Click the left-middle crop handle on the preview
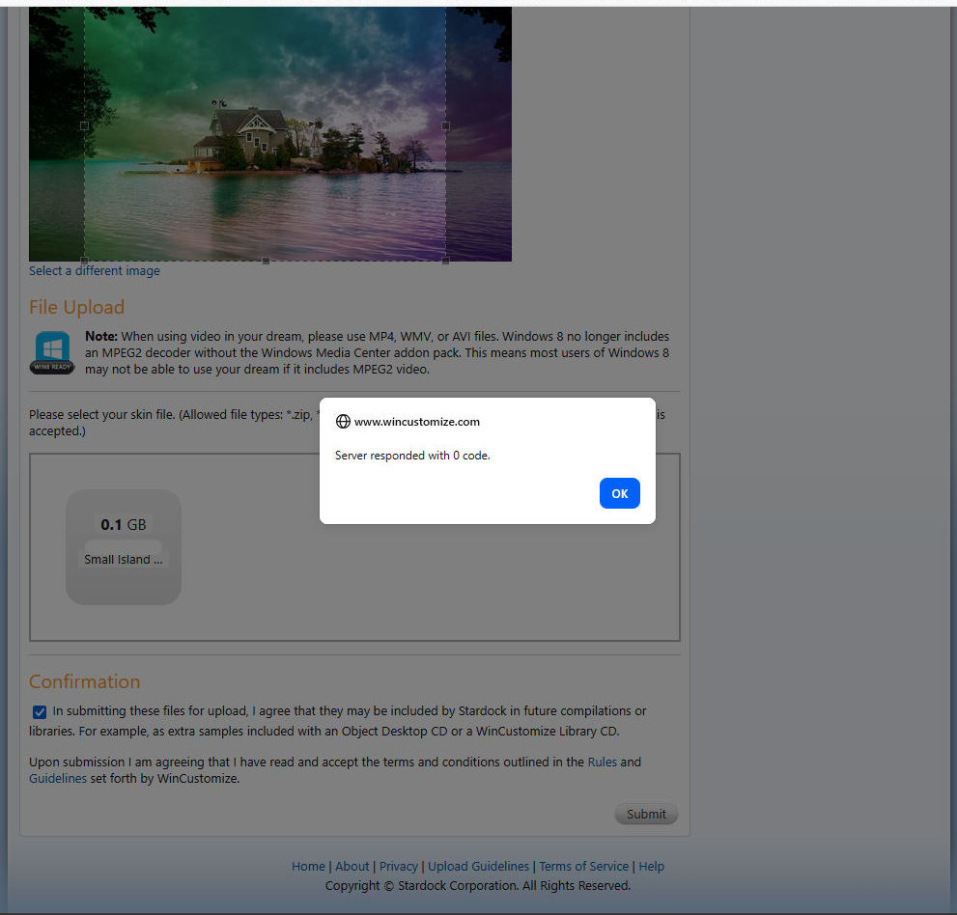This screenshot has width=957, height=915. 84,125
